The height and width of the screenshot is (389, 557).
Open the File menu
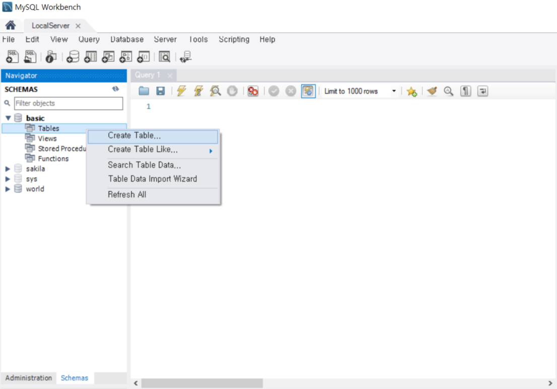click(x=9, y=39)
